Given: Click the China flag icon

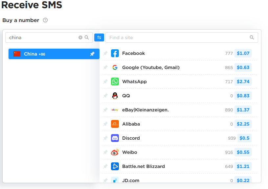Looking at the screenshot, I should pyautogui.click(x=17, y=54).
